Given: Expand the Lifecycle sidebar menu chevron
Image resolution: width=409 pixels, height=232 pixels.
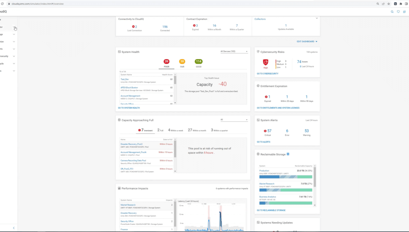Looking at the screenshot, I should (14, 64).
